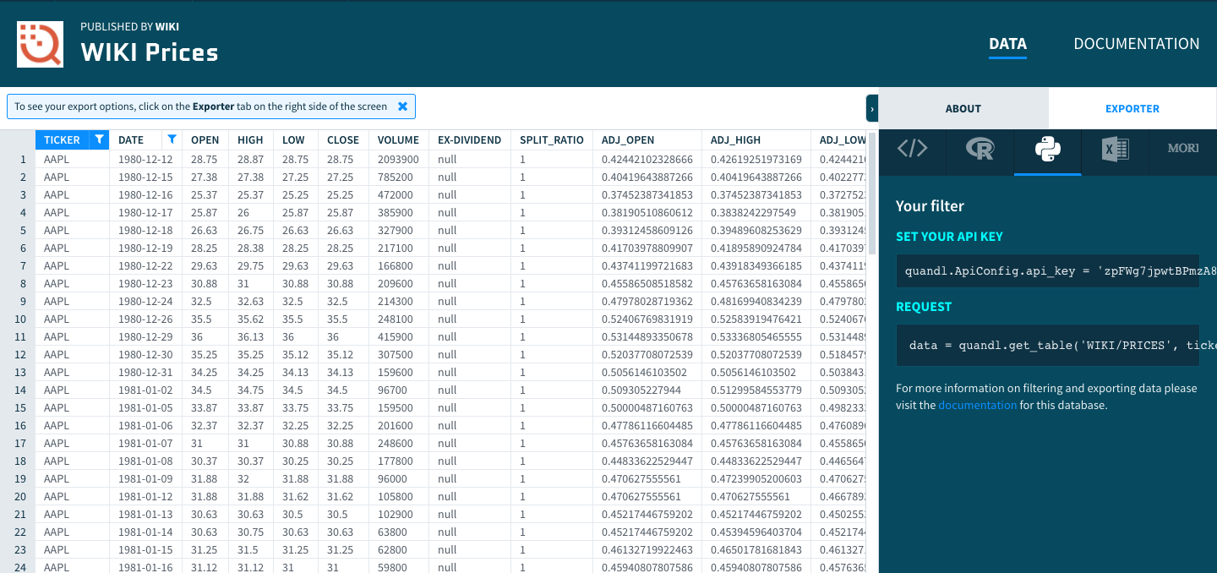Image resolution: width=1217 pixels, height=573 pixels.
Task: Select the Python export icon
Action: click(1047, 150)
